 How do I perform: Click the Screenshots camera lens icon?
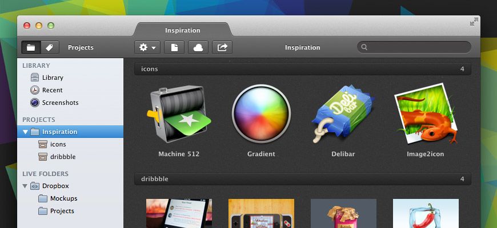(35, 103)
